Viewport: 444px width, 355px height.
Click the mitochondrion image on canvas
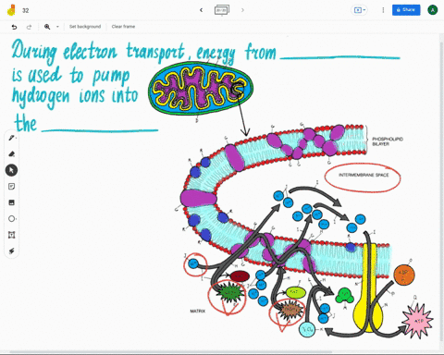(201, 88)
